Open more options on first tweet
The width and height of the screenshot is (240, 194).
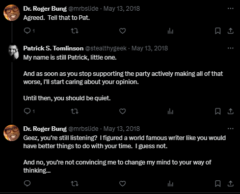click(230, 8)
